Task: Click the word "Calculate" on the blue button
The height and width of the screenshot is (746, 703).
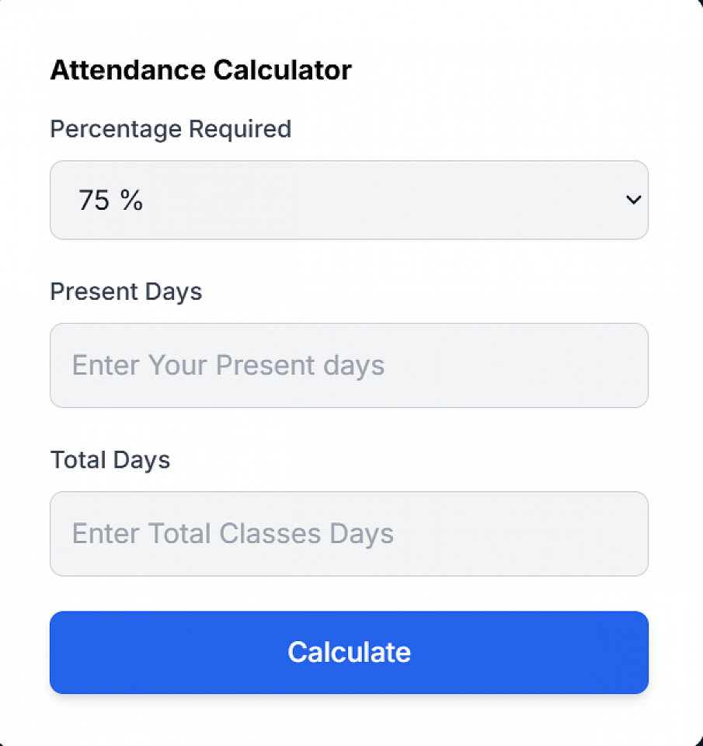Action: coord(349,652)
